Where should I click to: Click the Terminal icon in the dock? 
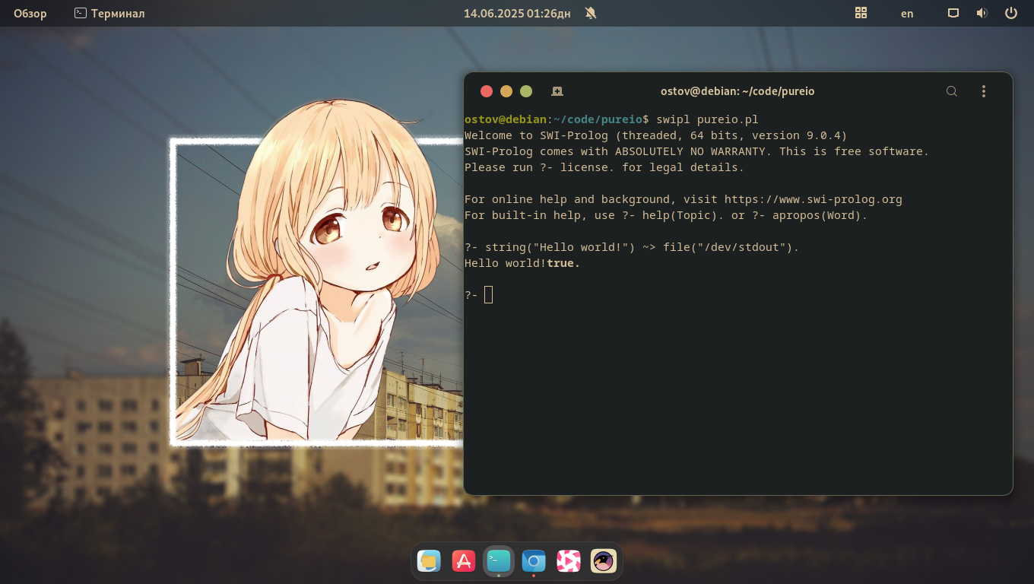tap(499, 561)
